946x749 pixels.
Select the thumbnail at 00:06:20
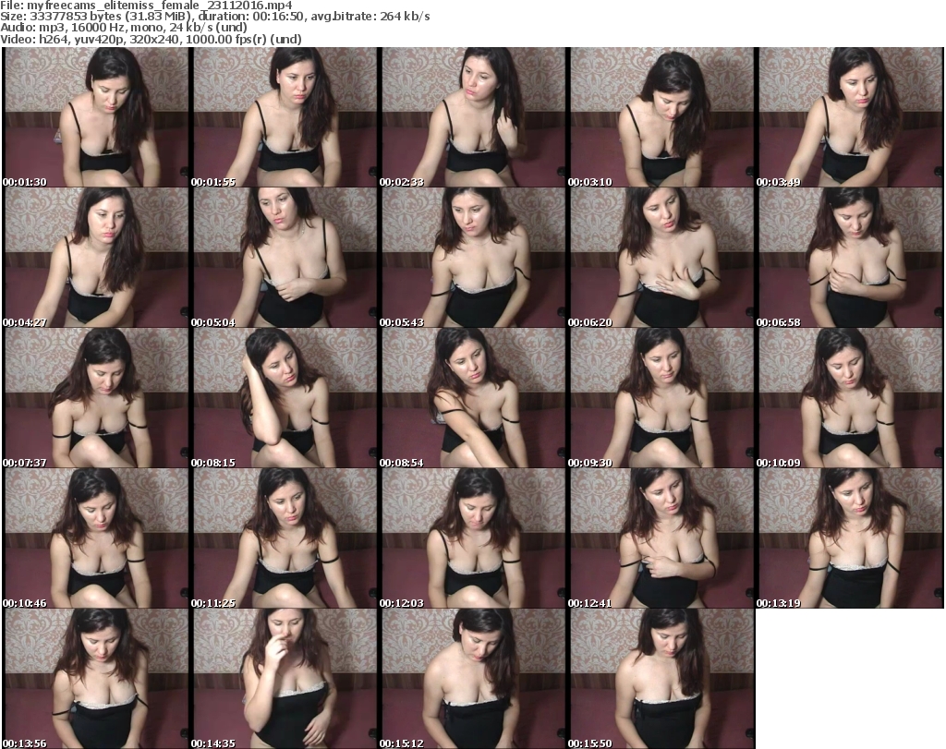point(661,258)
